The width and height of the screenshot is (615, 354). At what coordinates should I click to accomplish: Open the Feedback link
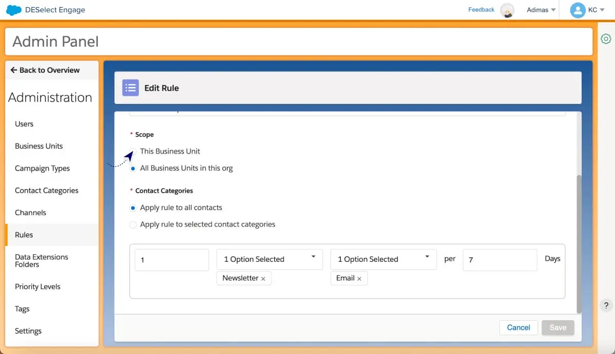point(481,10)
